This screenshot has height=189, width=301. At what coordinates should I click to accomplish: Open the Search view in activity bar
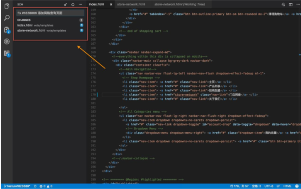point(7,18)
